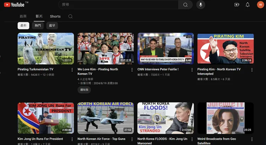266x145 pixels.
Task: Click the 通知我 notify button
Action: (x=84, y=90)
